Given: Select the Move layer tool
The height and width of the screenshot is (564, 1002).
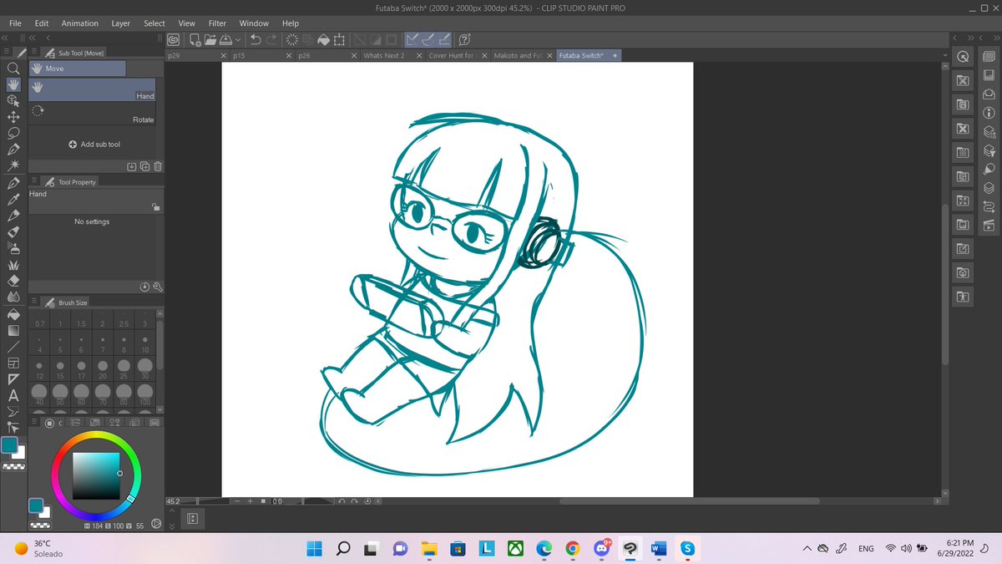Looking at the screenshot, I should [13, 117].
